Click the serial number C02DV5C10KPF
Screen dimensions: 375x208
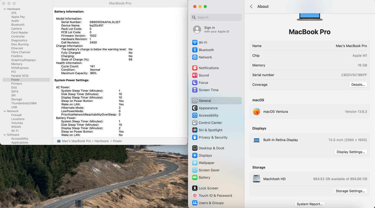click(354, 75)
